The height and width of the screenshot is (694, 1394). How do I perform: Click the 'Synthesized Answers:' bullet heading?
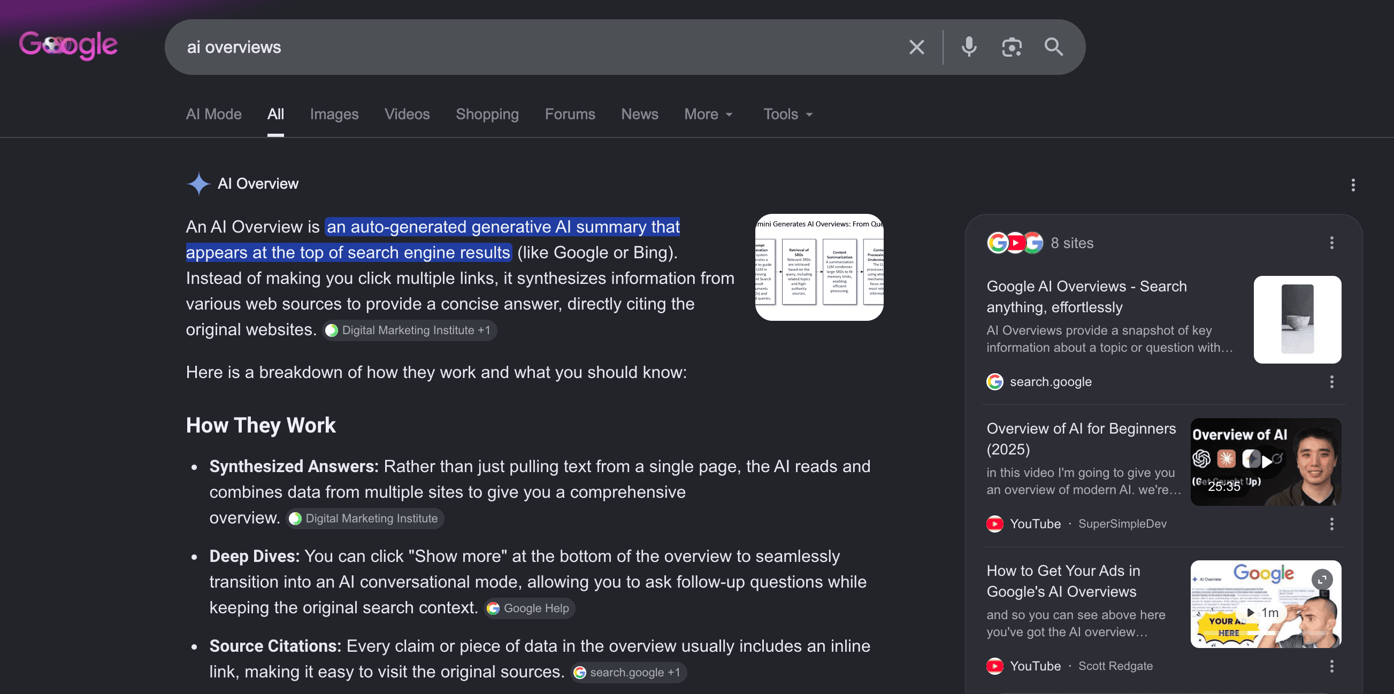pyautogui.click(x=294, y=466)
